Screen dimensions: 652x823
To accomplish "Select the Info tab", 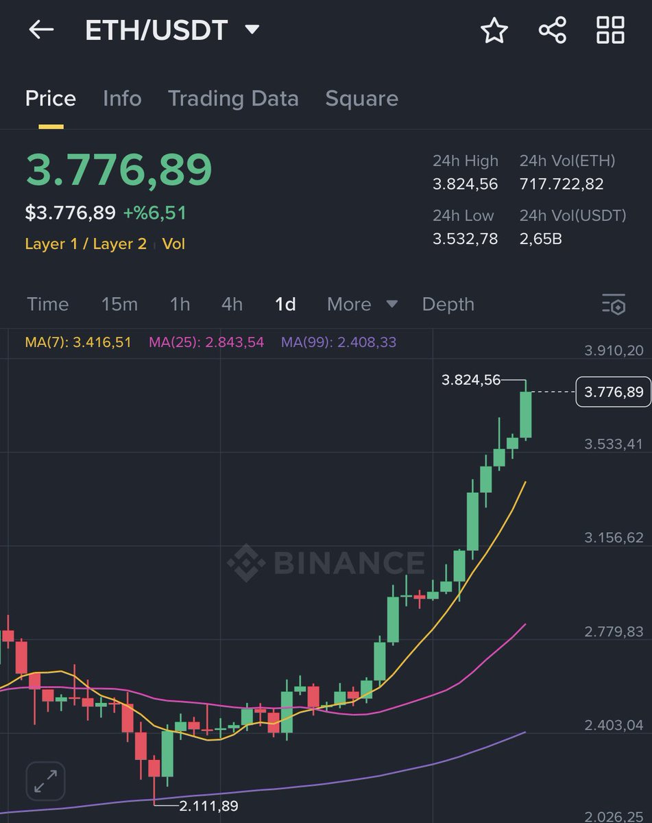I will (122, 98).
